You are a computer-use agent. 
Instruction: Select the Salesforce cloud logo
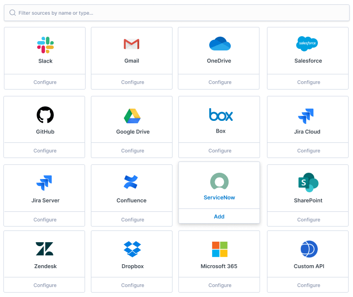click(307, 44)
